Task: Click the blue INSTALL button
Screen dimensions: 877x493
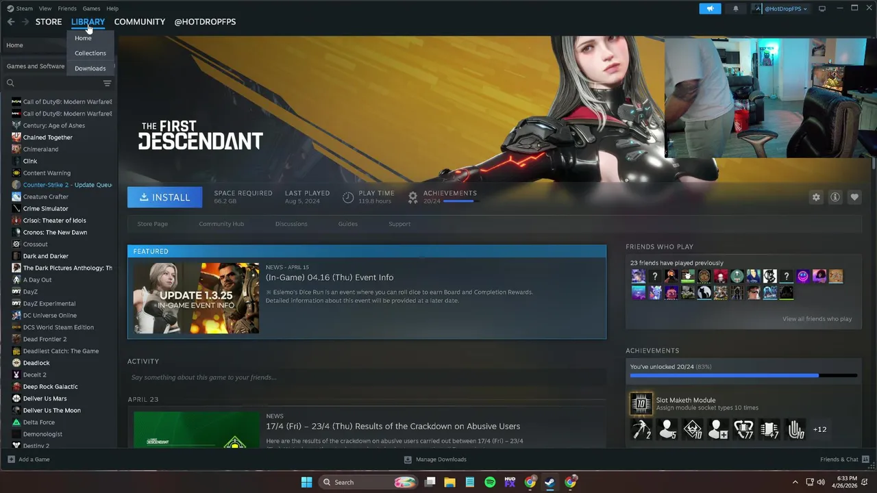Action: [164, 197]
